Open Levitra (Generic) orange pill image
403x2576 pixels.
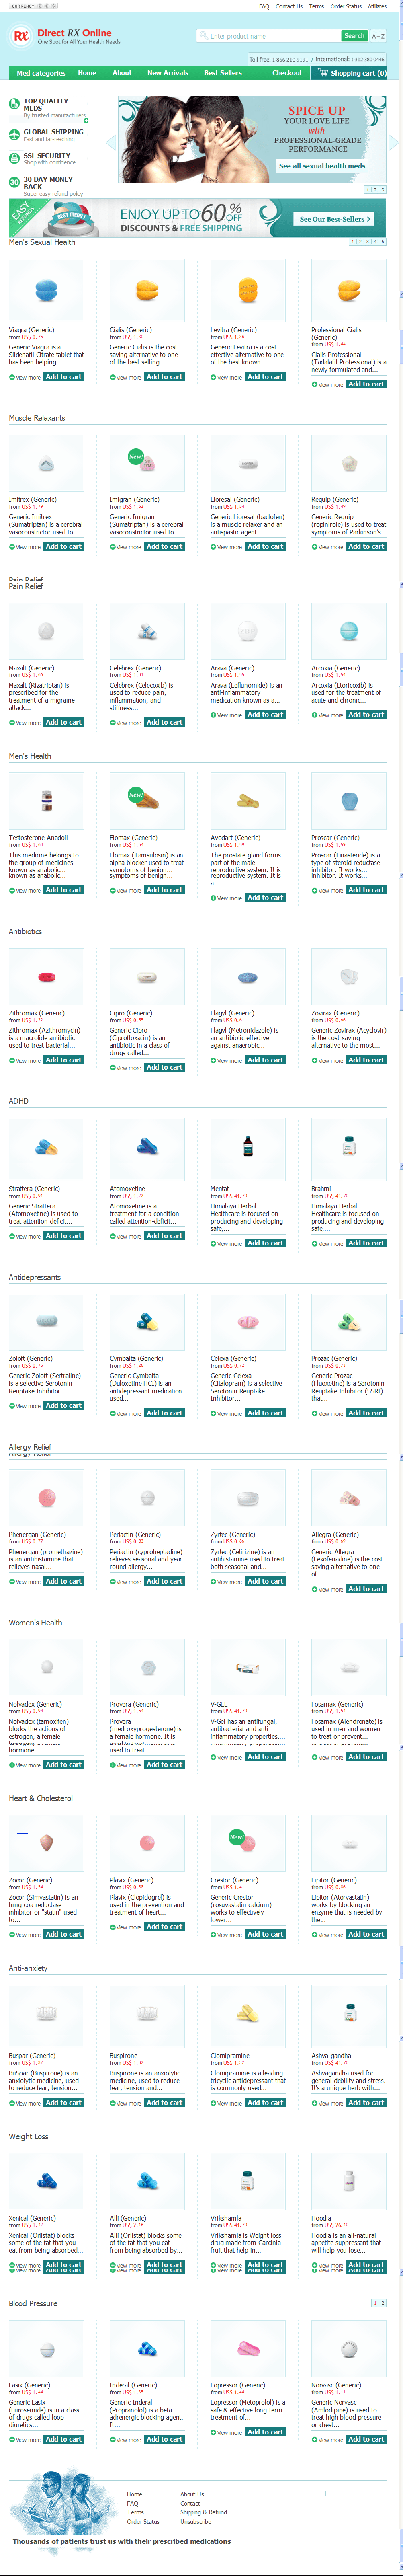coord(248,290)
